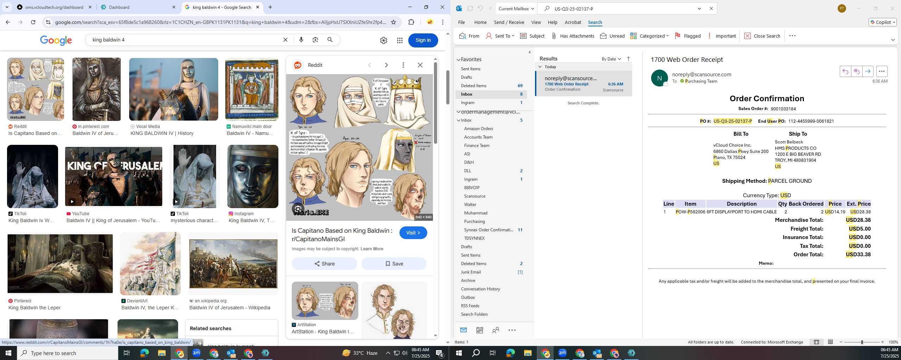Filter Outlook search by From
Viewport: 901px width, 360px height.
[469, 36]
